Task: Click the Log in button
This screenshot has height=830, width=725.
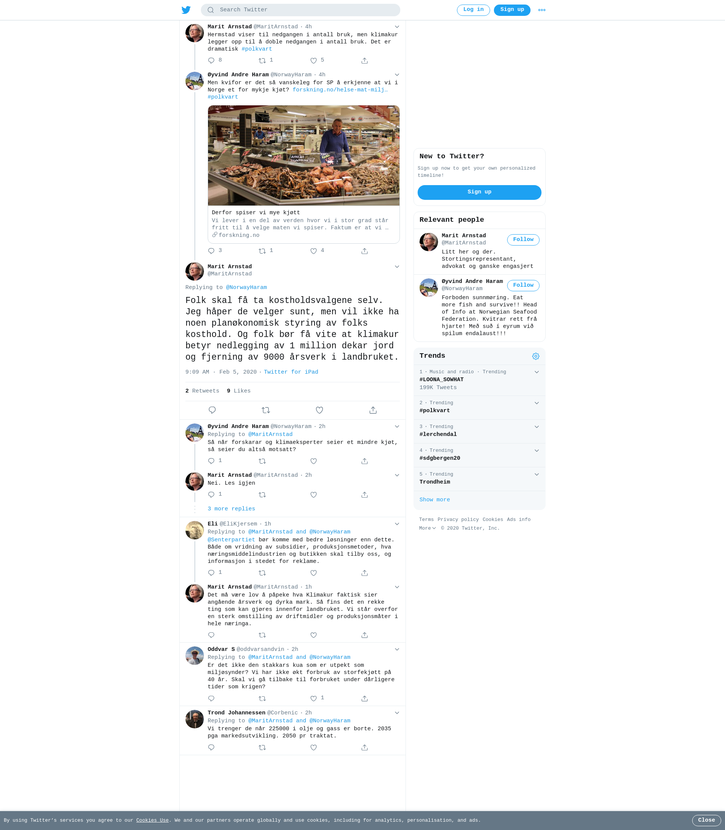Action: pos(473,10)
